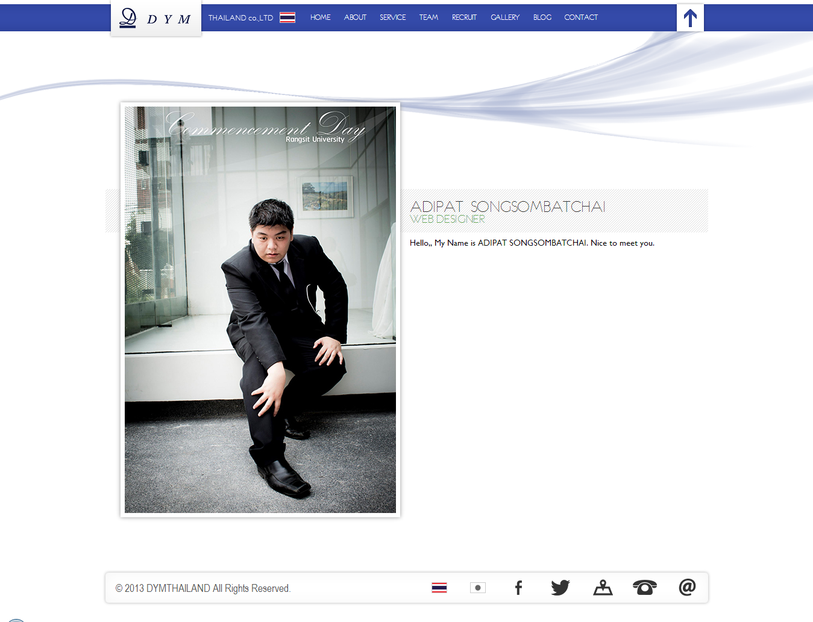Viewport: 813px width, 622px height.
Task: Open the GALLERY page
Action: coord(505,17)
